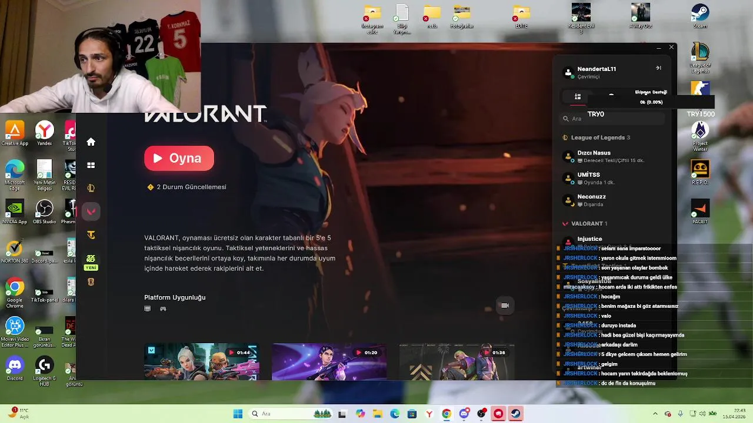
Task: Open Microsoft Edge desktop shortcut
Action: (15, 175)
